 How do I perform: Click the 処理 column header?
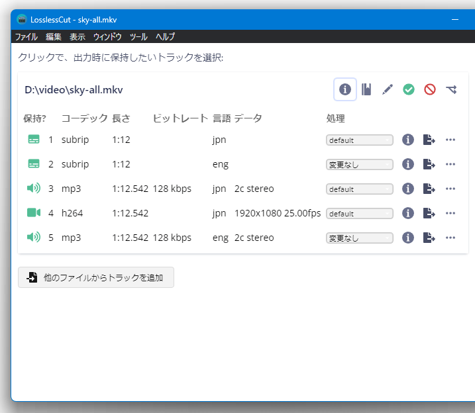click(335, 118)
